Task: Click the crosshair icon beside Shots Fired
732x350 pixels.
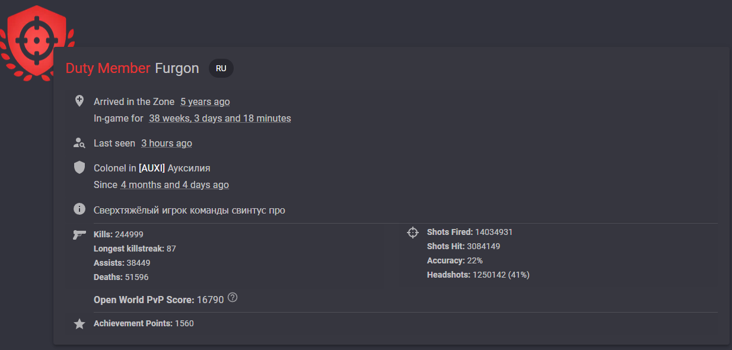Action: 413,233
